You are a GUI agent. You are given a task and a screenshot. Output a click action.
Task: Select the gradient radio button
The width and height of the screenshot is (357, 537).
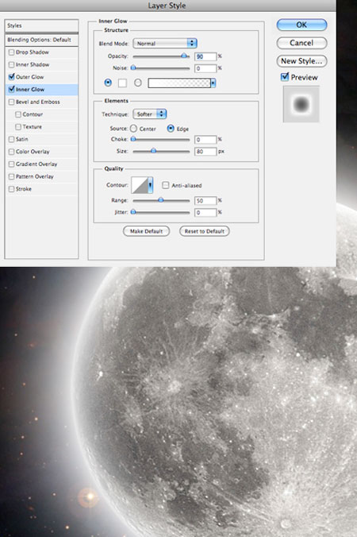[x=138, y=83]
